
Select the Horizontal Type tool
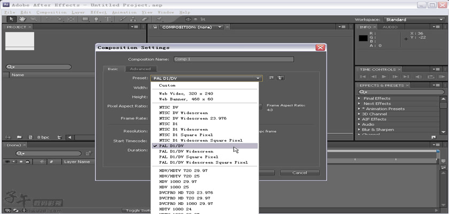[108, 19]
